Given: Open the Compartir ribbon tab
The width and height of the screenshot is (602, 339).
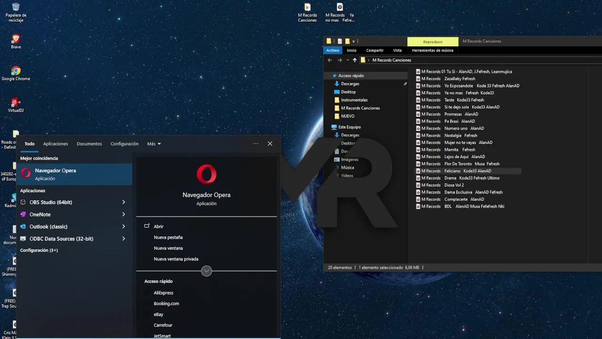Looking at the screenshot, I should pos(375,50).
